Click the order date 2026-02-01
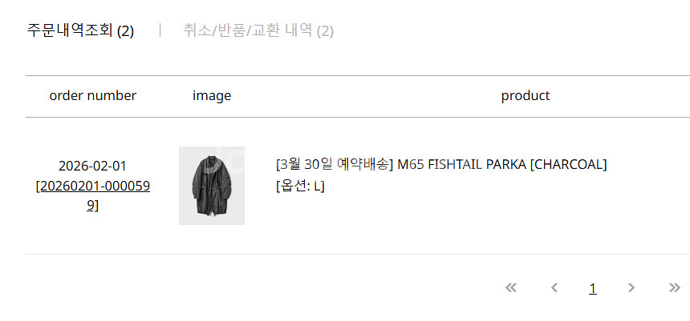Screen dimensions: 690x321 click(93, 166)
